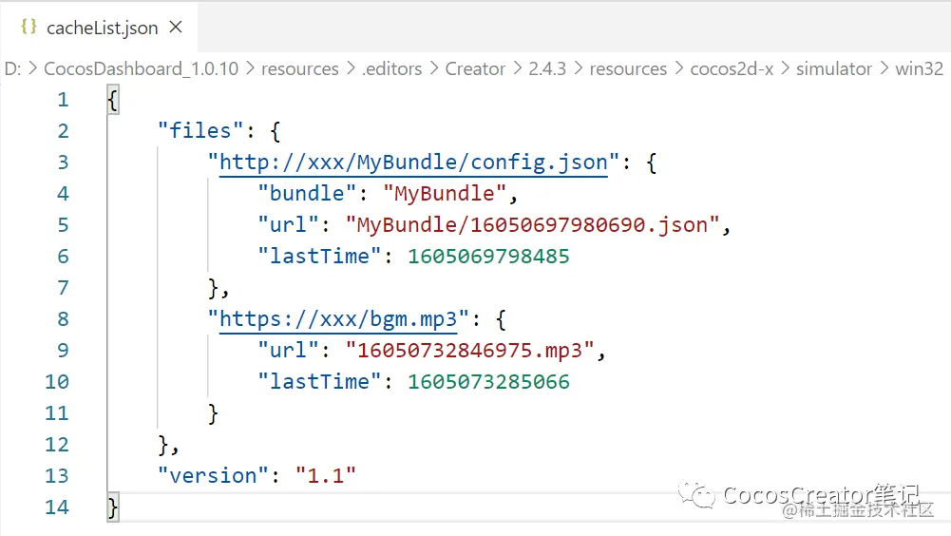
Task: Click the "1.1" version value
Action: (326, 476)
